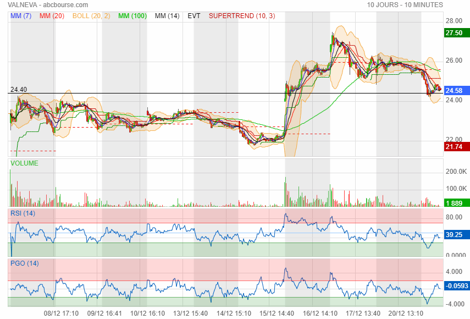The height and width of the screenshot is (319, 470).
Task: Click the RSI (14) panel label
Action: [23, 213]
